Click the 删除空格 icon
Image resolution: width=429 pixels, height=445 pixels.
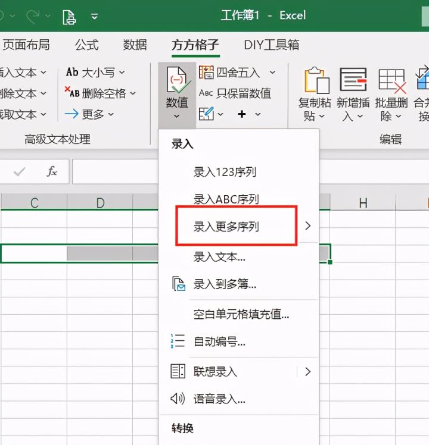coord(71,92)
